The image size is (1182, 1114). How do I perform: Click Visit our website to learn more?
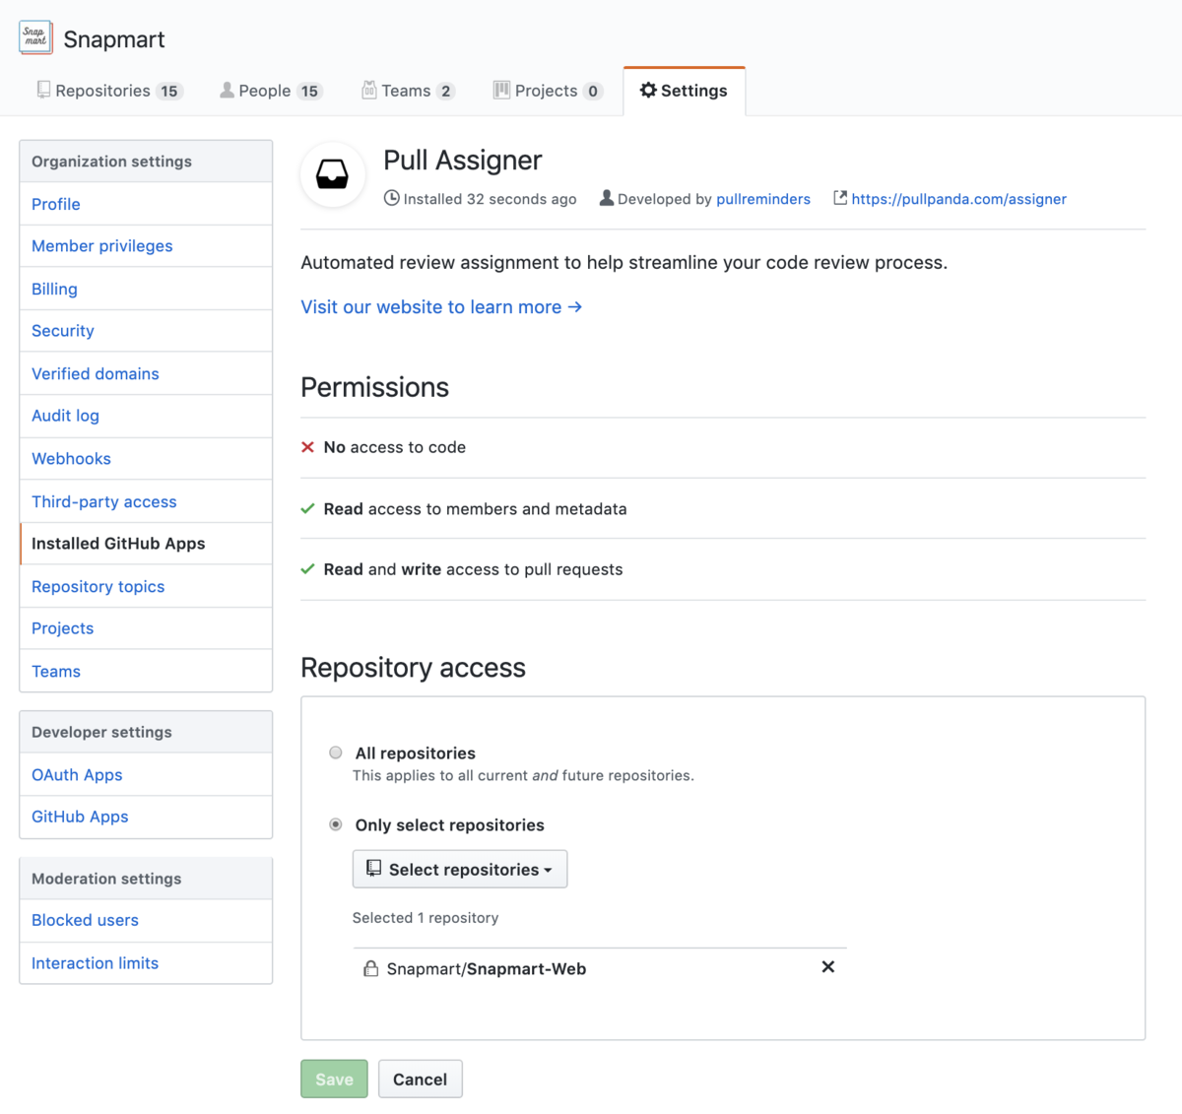[441, 307]
